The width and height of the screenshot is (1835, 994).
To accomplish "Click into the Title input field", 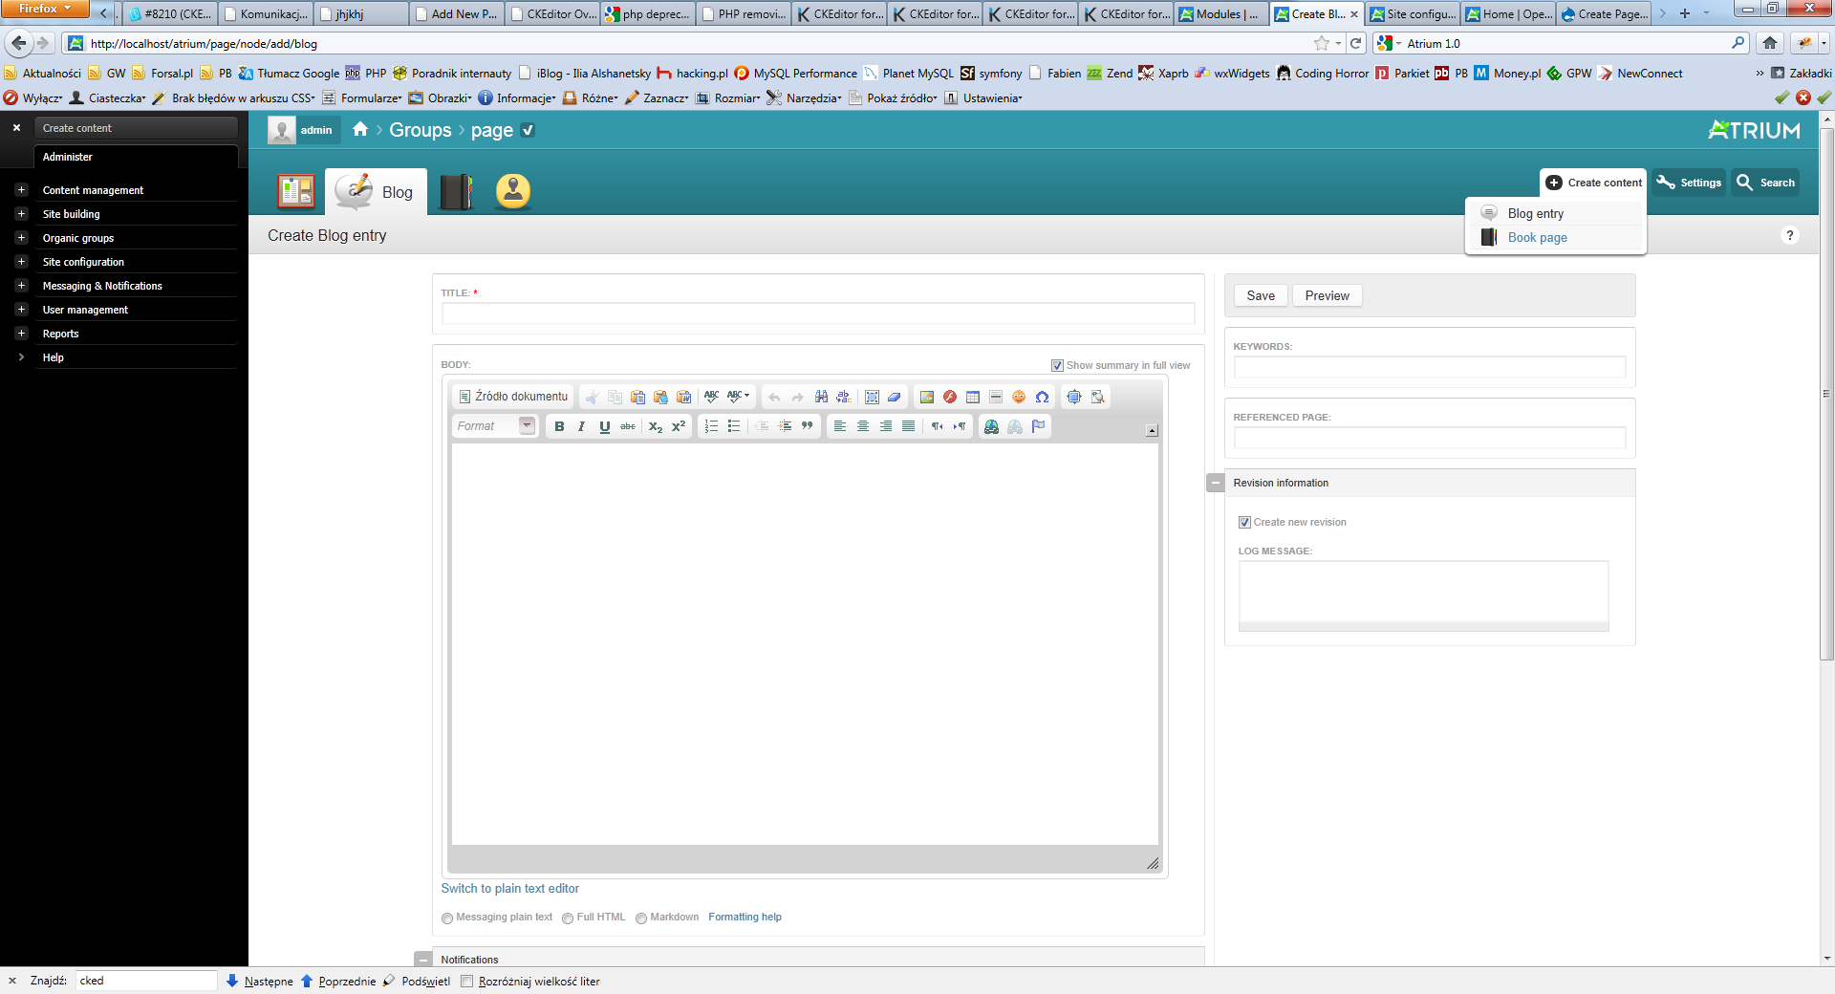I will (817, 313).
